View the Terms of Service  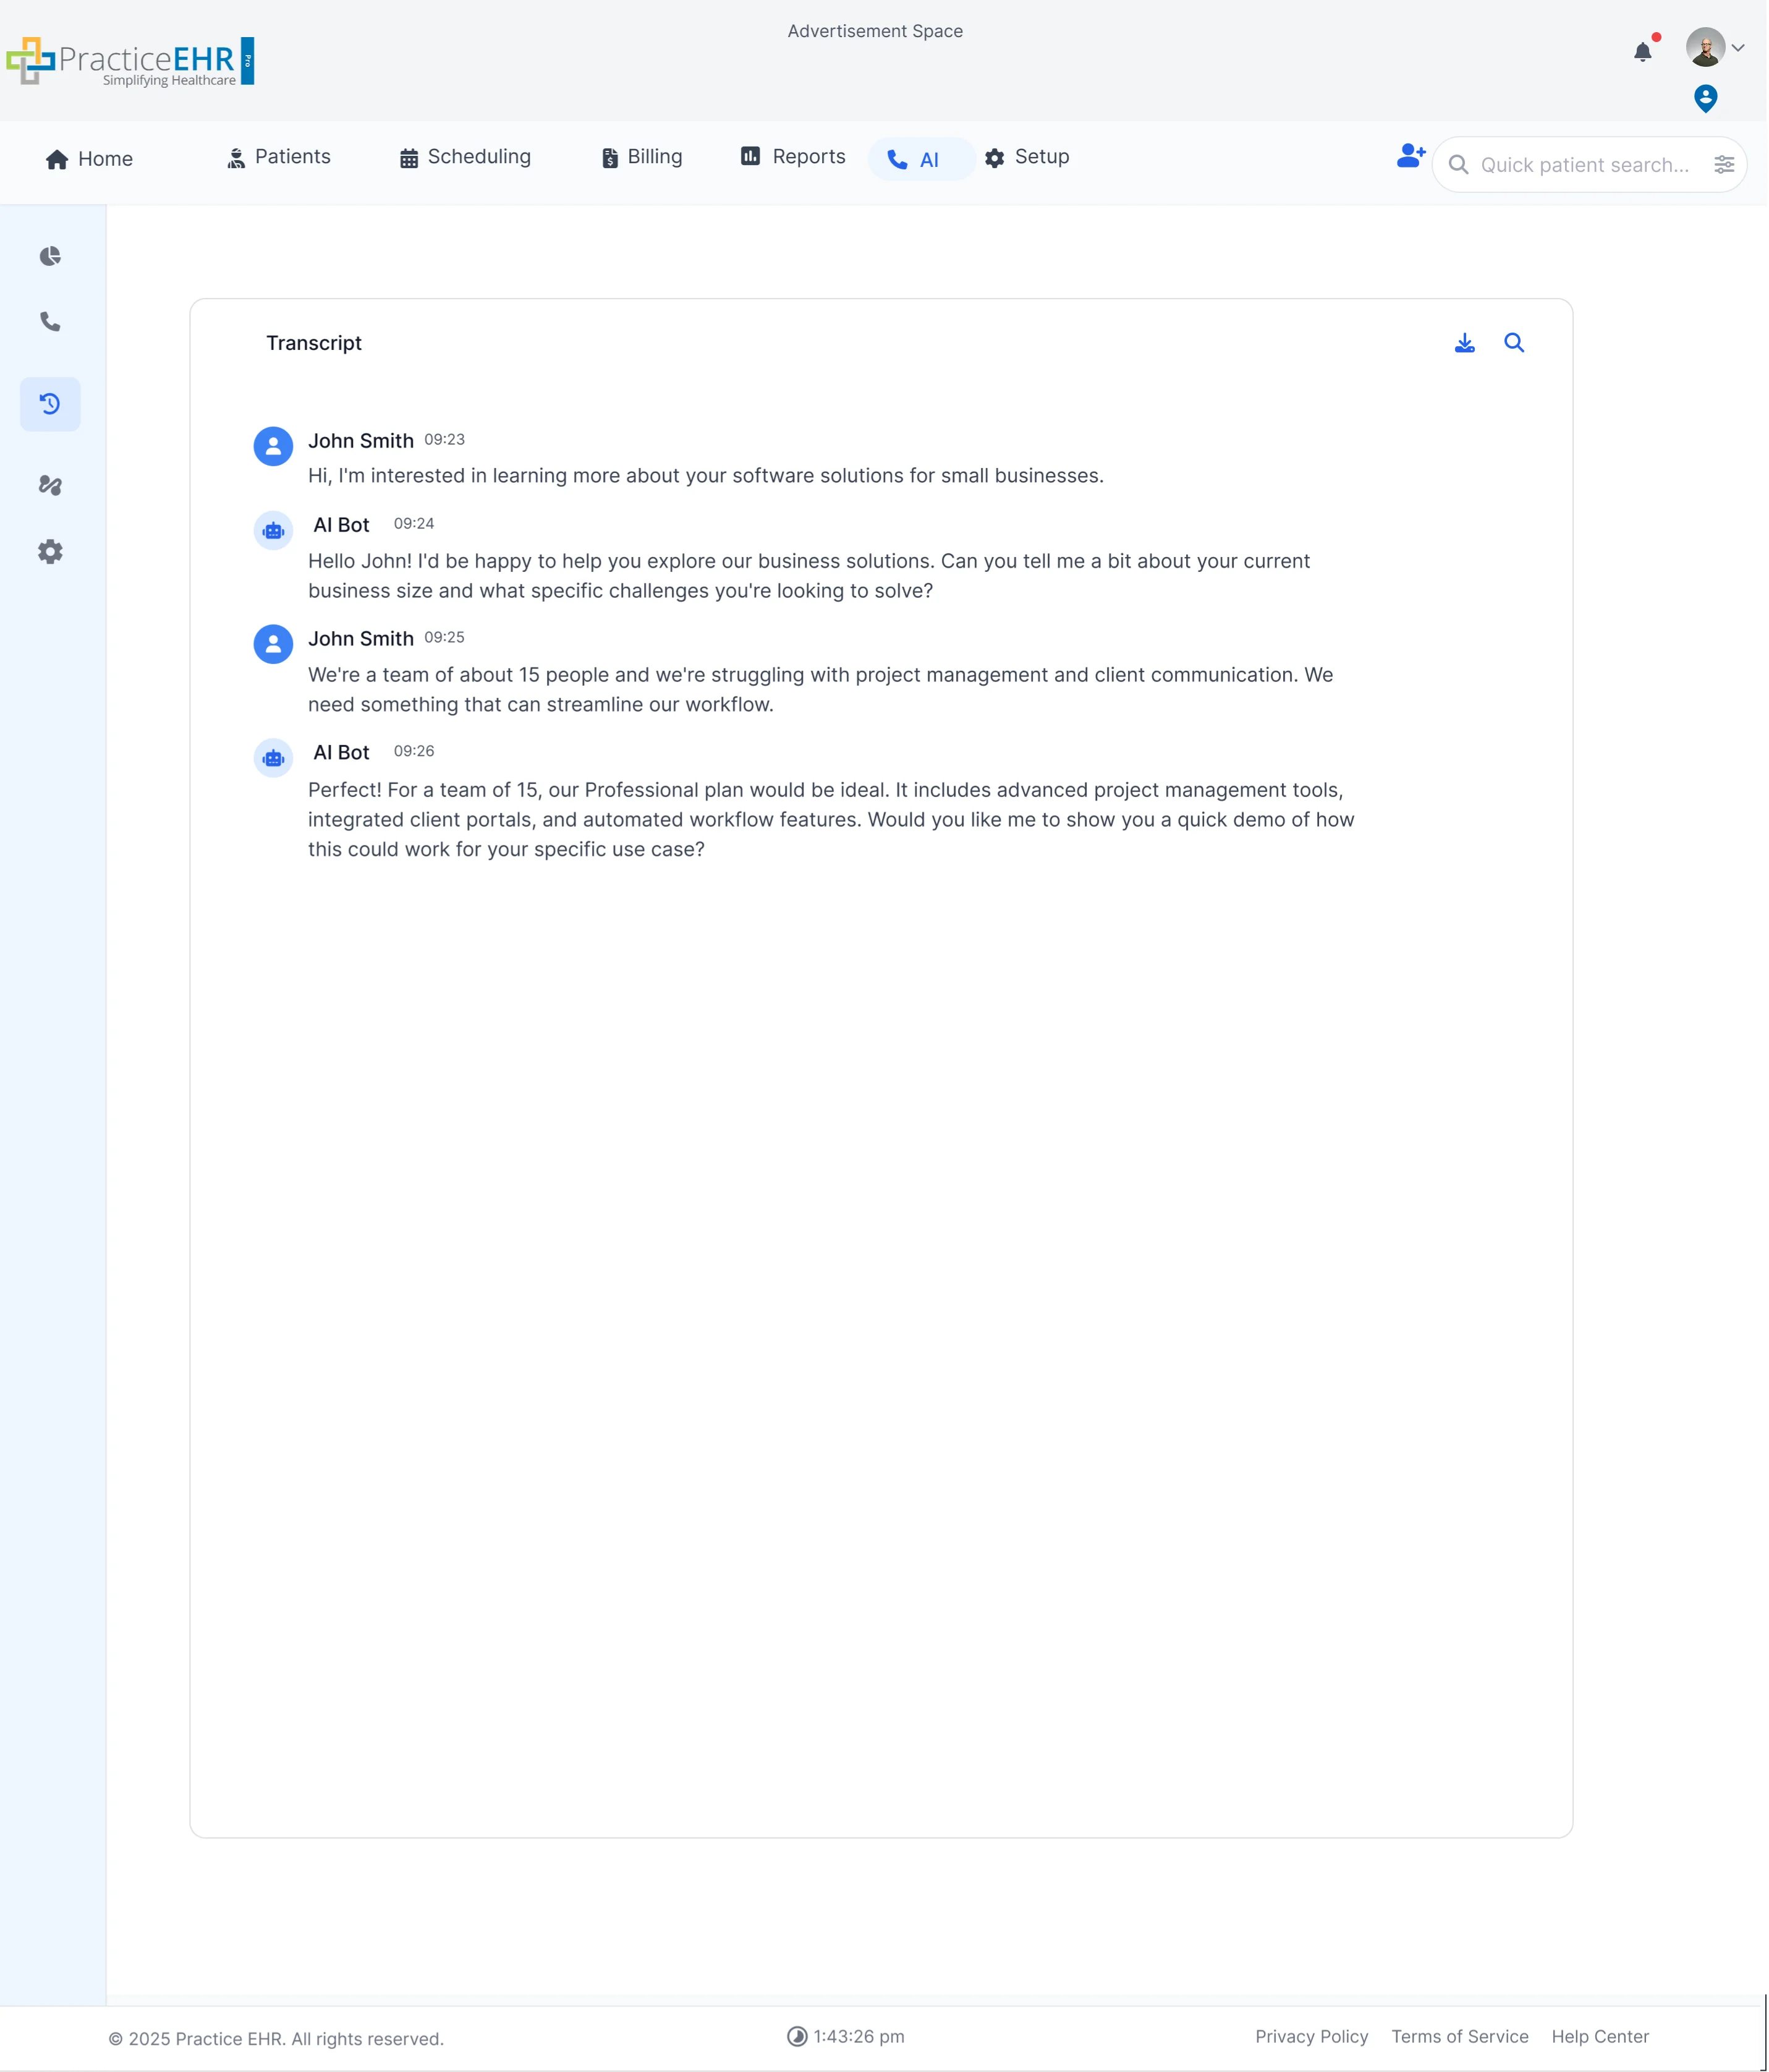tap(1459, 2037)
